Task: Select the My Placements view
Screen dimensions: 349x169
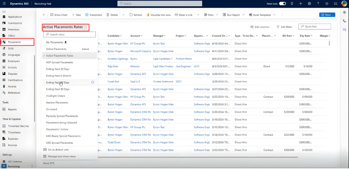Action: click(69, 42)
